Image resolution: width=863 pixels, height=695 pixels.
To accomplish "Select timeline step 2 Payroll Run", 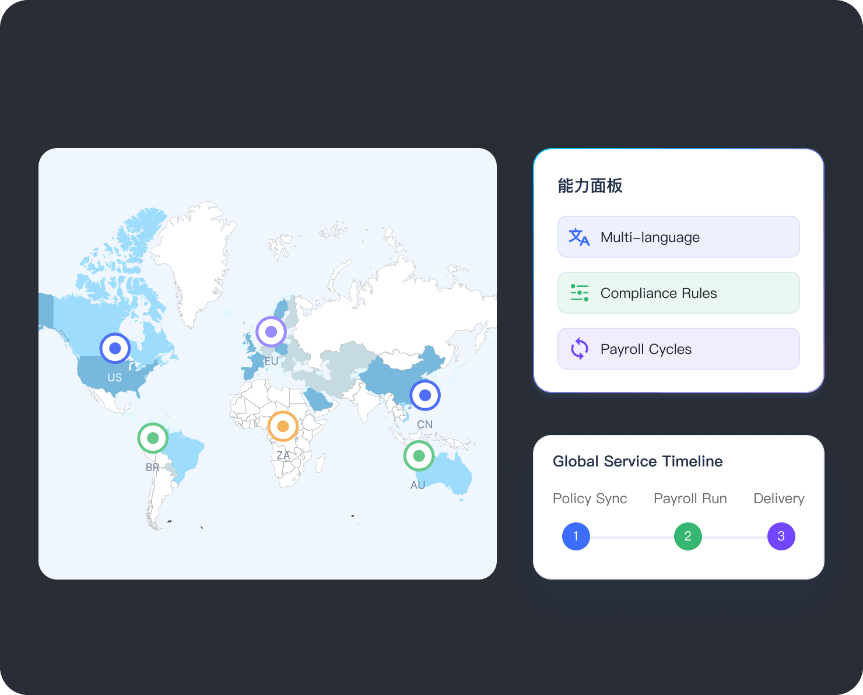I will click(688, 536).
